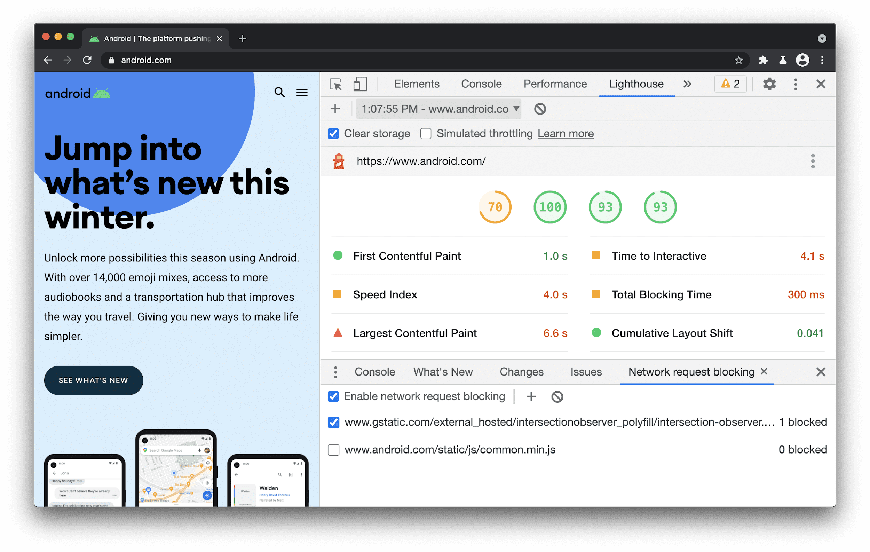Viewport: 870px width, 552px height.
Task: Click the Learn more link for throttling
Action: pos(565,134)
